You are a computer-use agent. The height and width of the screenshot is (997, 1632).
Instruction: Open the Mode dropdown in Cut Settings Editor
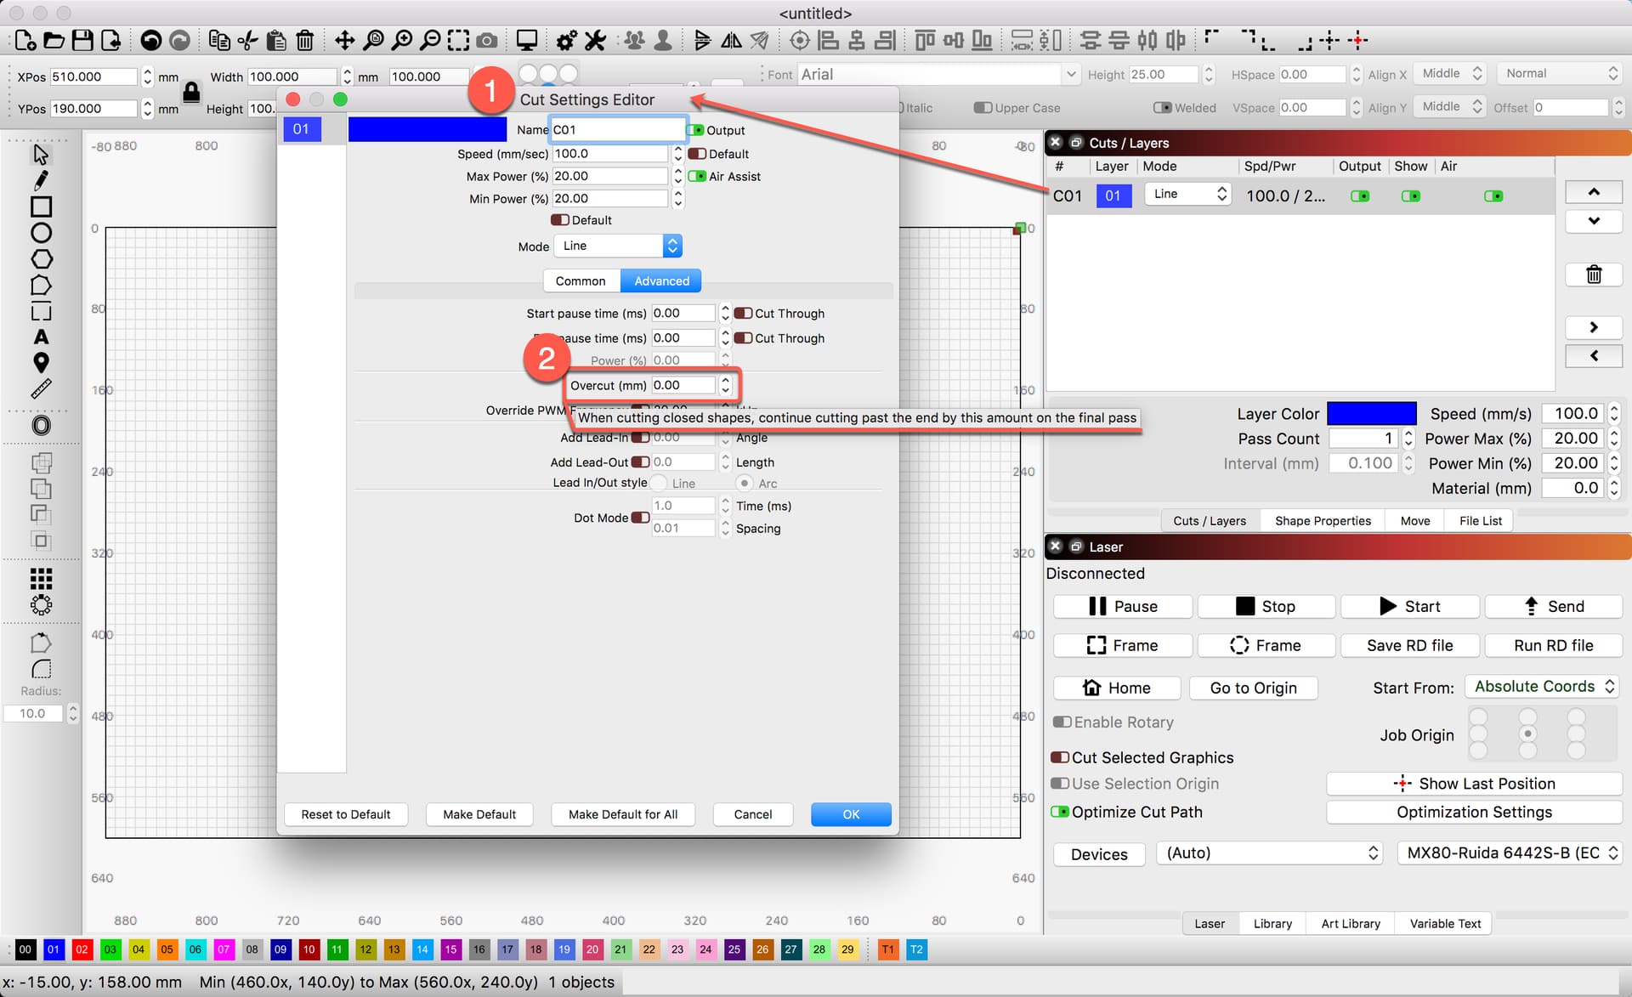pos(619,246)
